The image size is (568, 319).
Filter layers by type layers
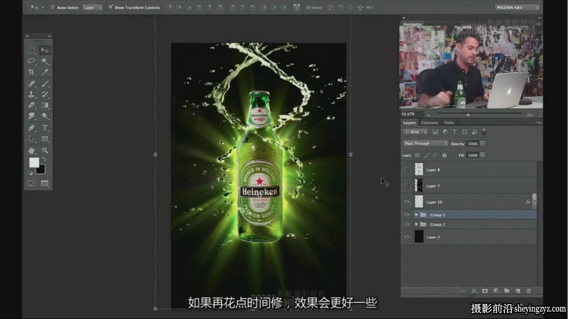coord(455,132)
